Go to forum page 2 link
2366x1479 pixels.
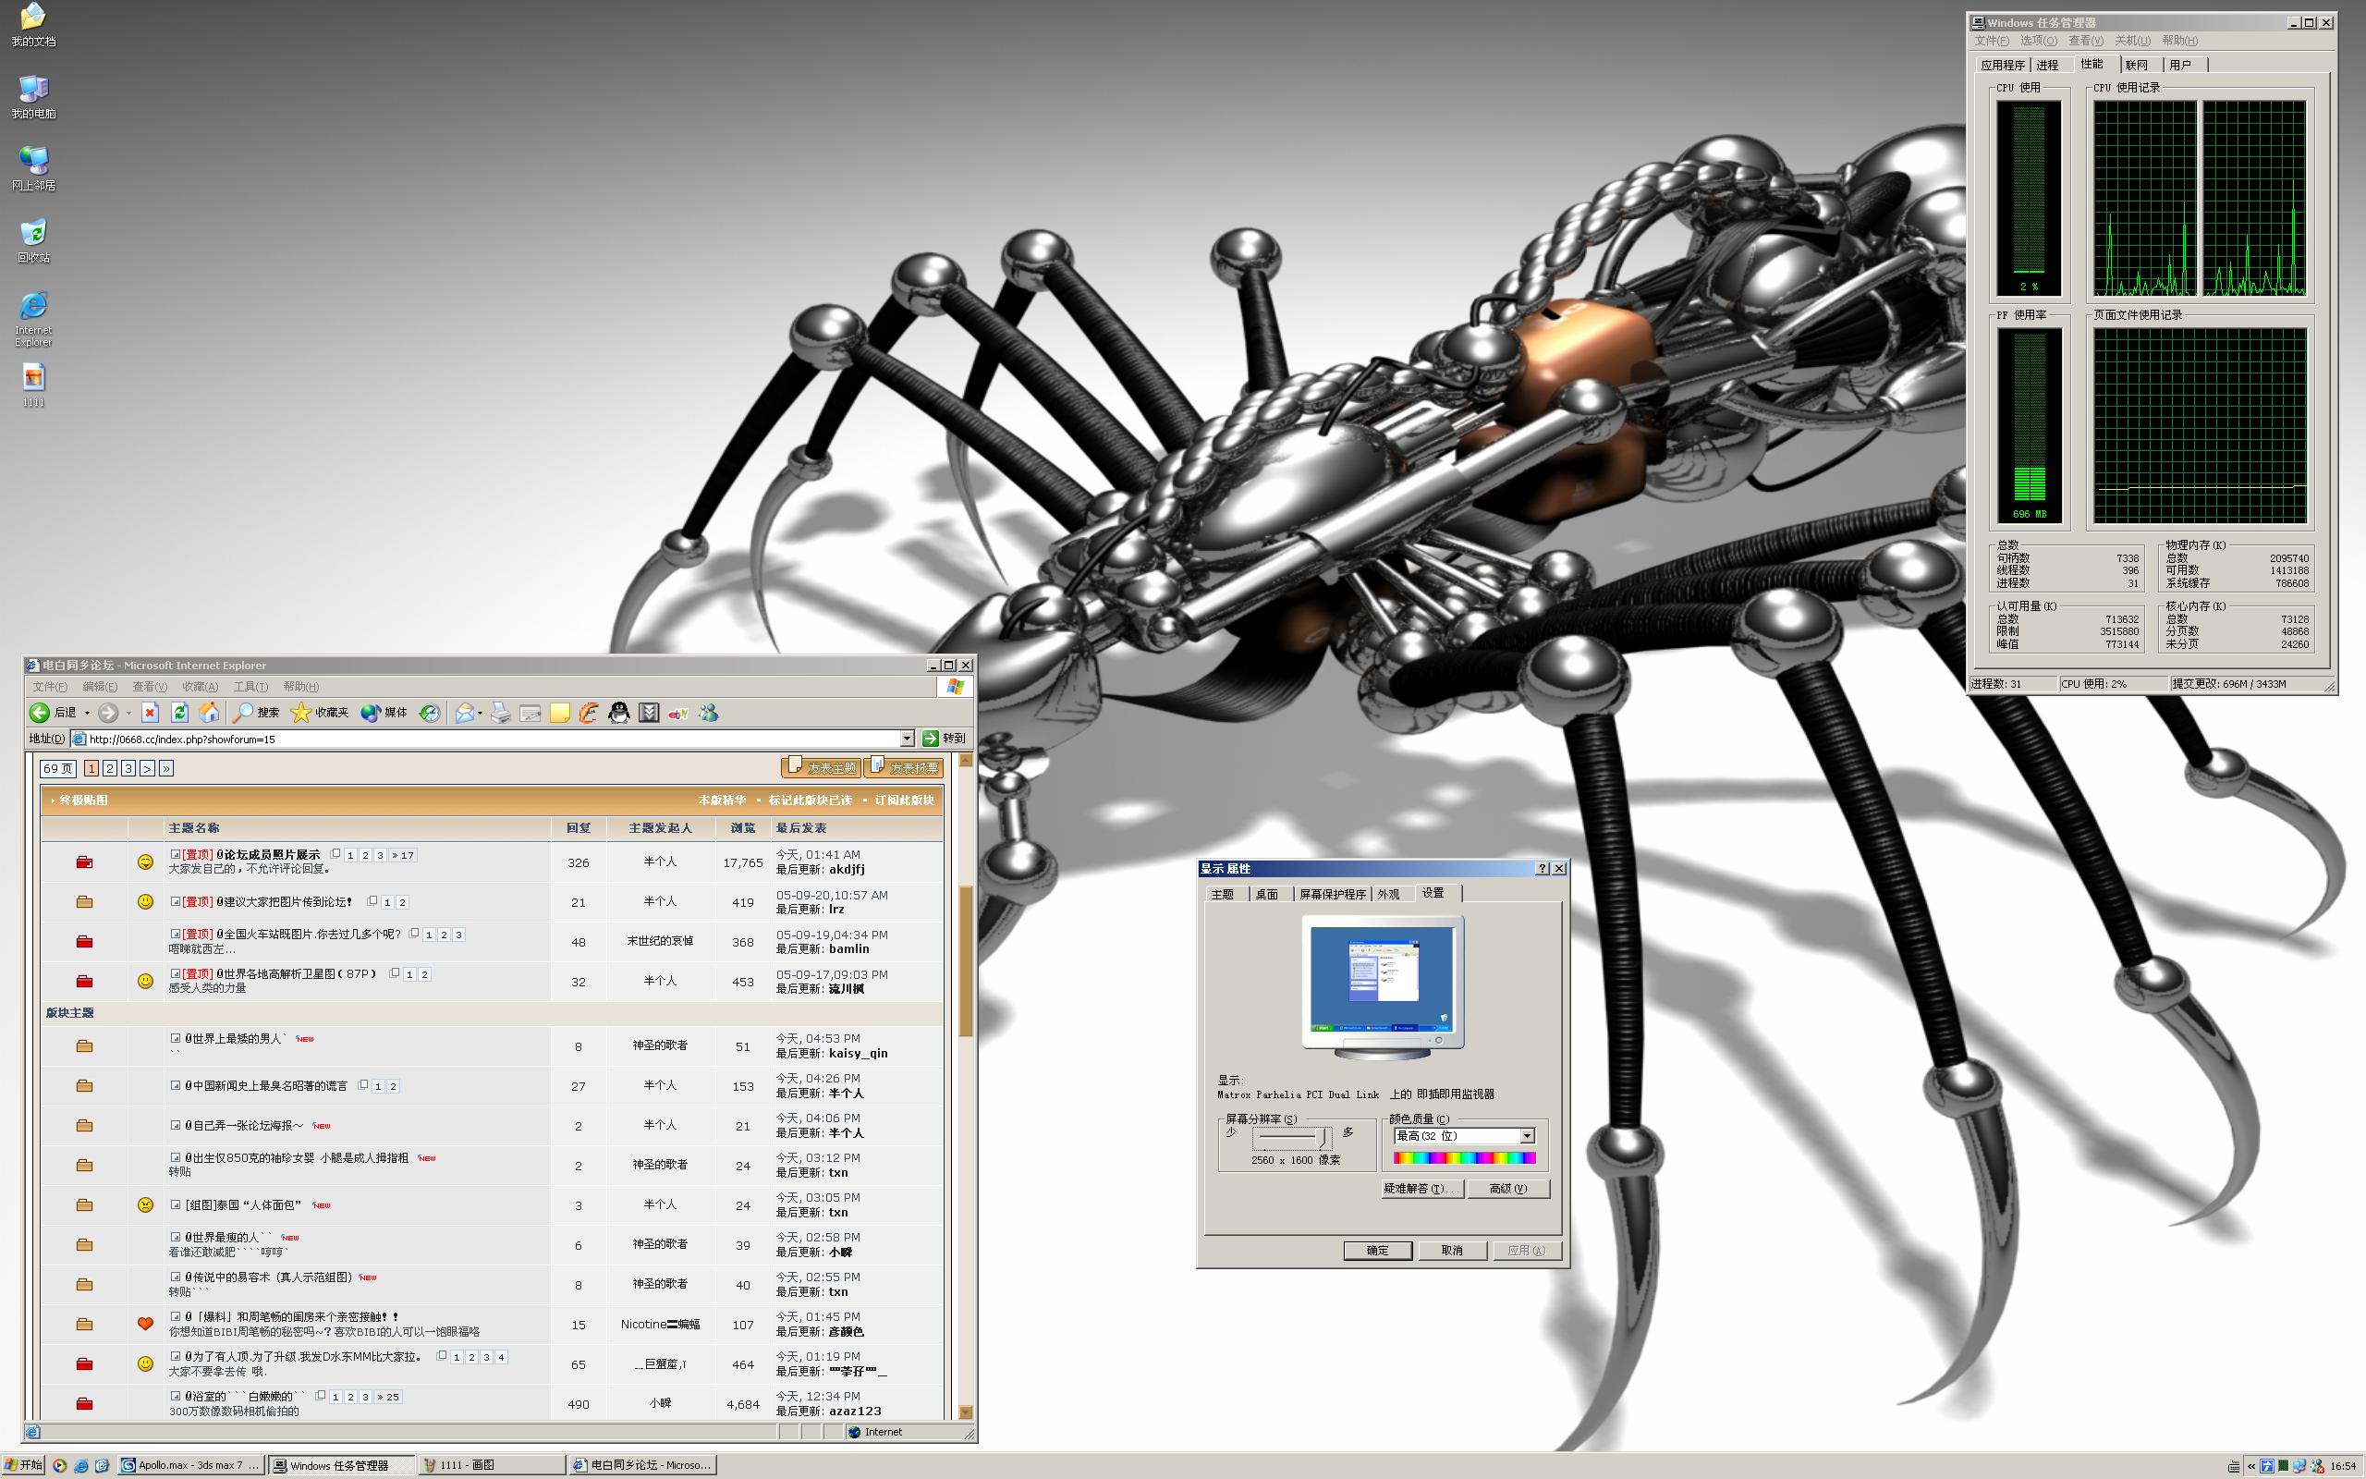109,769
